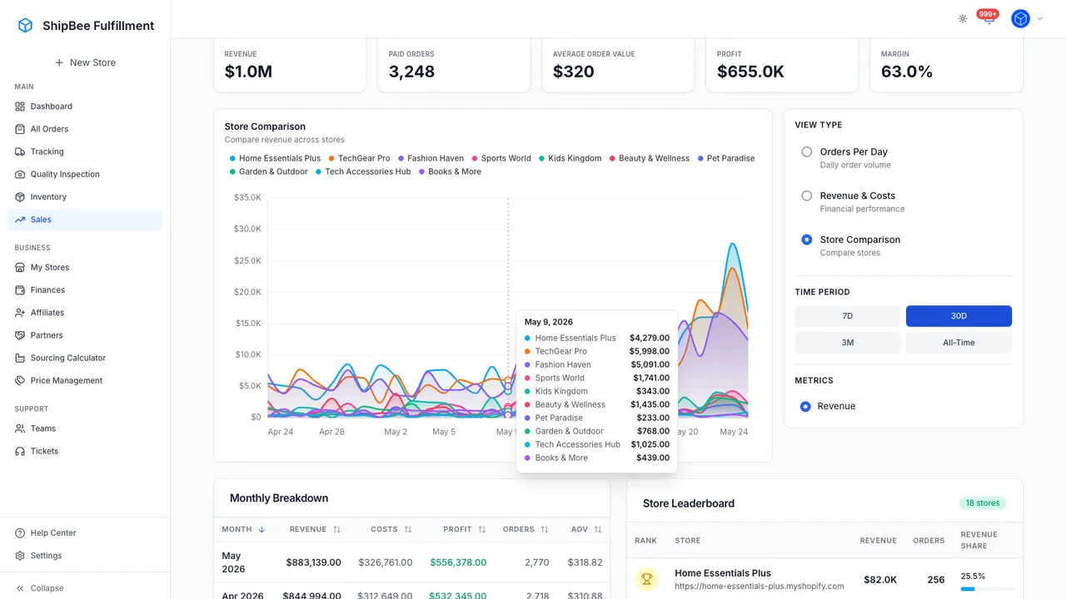Screen dimensions: 1066x599
Task: Click the New Store plus icon
Action: point(59,62)
